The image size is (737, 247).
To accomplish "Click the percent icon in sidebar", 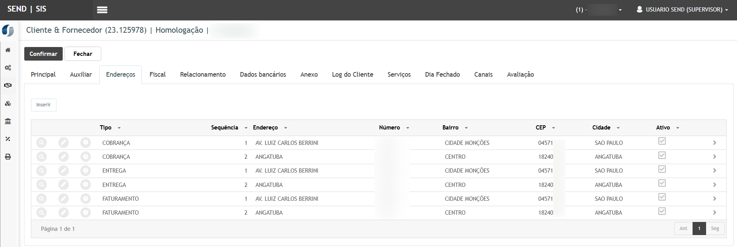I will pos(8,139).
